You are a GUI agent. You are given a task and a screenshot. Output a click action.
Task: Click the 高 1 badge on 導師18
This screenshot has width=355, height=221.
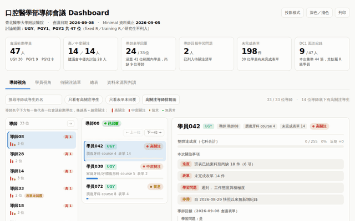tap(68, 206)
